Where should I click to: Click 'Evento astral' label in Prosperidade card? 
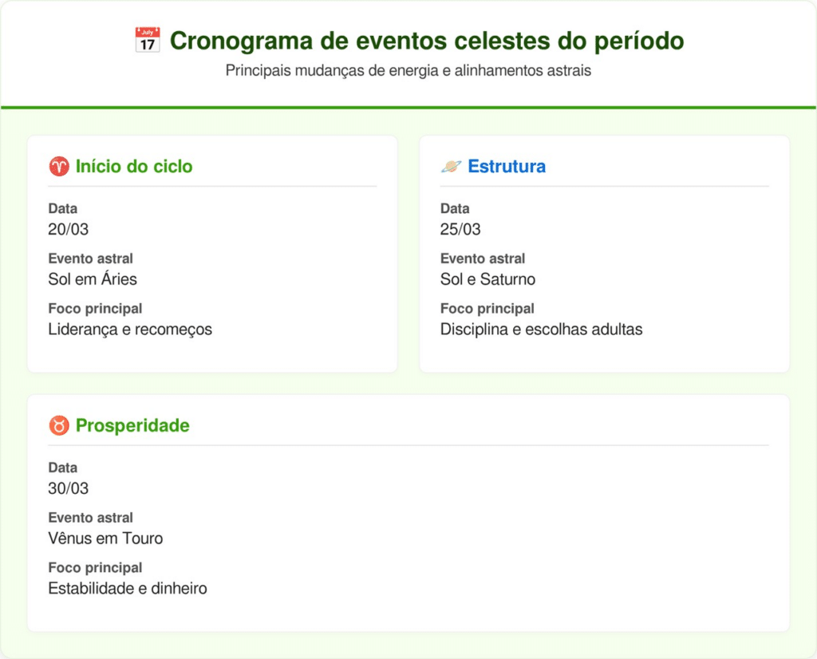pyautogui.click(x=90, y=518)
